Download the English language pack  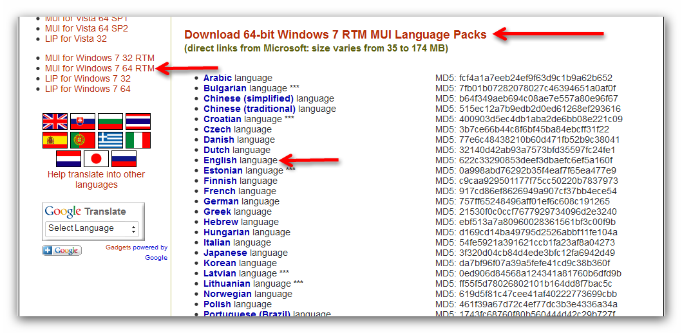pyautogui.click(x=220, y=160)
